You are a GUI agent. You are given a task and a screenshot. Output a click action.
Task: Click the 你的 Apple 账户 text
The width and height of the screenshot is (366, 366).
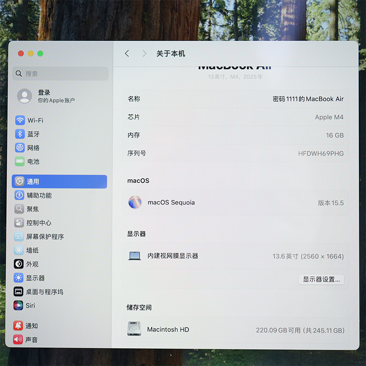(56, 100)
